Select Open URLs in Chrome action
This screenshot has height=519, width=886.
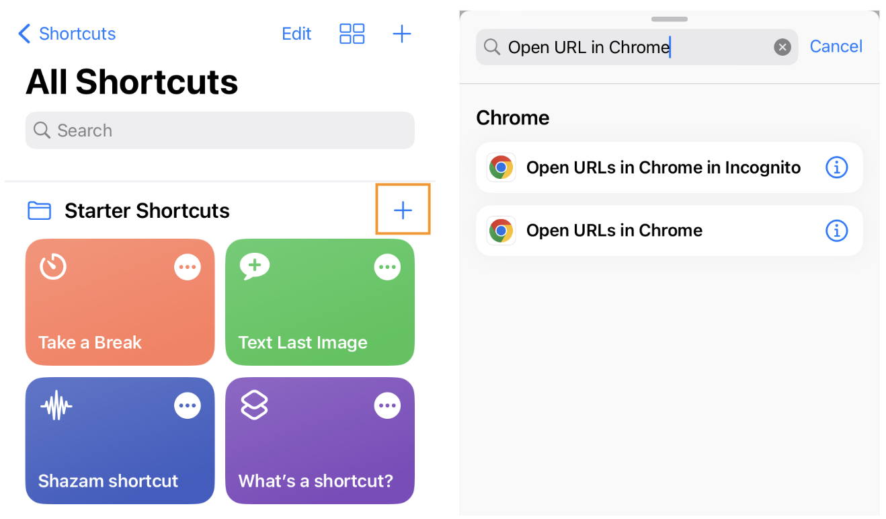coord(669,231)
